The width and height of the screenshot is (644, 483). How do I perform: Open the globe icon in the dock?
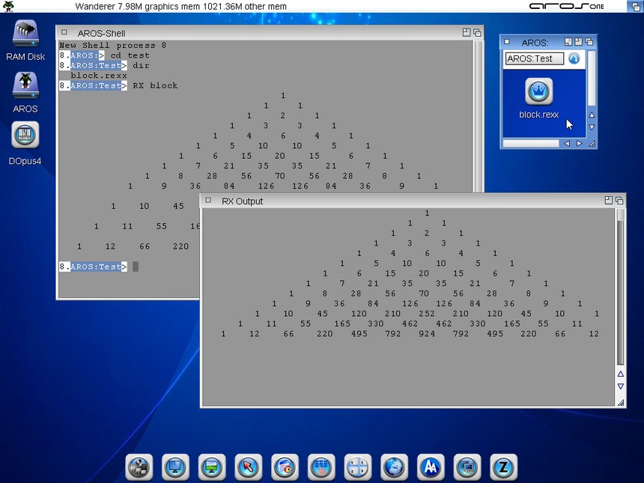[x=394, y=467]
